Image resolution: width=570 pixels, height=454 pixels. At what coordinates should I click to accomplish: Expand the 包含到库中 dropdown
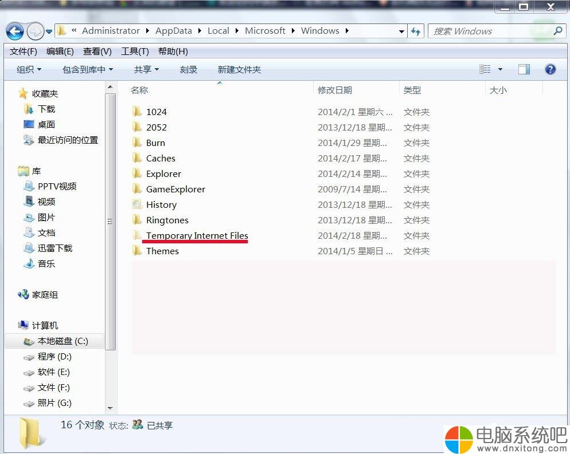87,69
